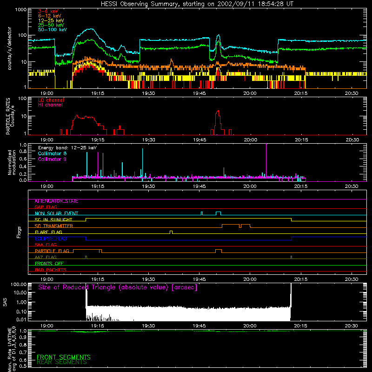Click the 'SAA_FLAG' flag label

(x=46, y=245)
